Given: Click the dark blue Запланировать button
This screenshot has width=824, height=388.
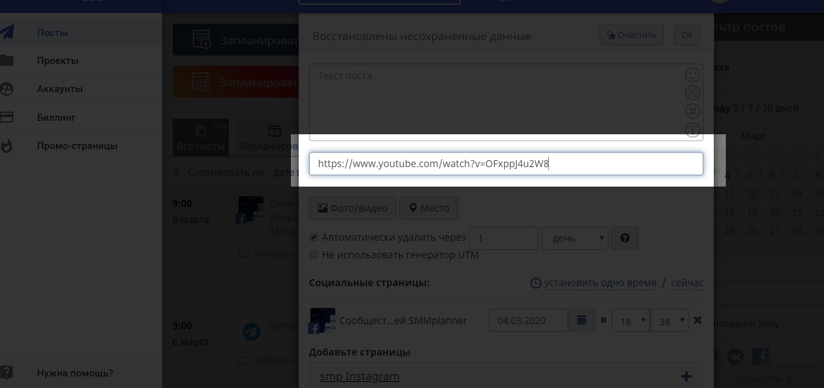Looking at the screenshot, I should pos(236,40).
